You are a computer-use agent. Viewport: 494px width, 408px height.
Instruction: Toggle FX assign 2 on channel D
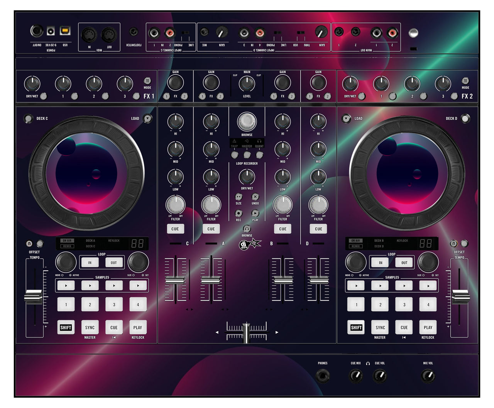[327, 96]
